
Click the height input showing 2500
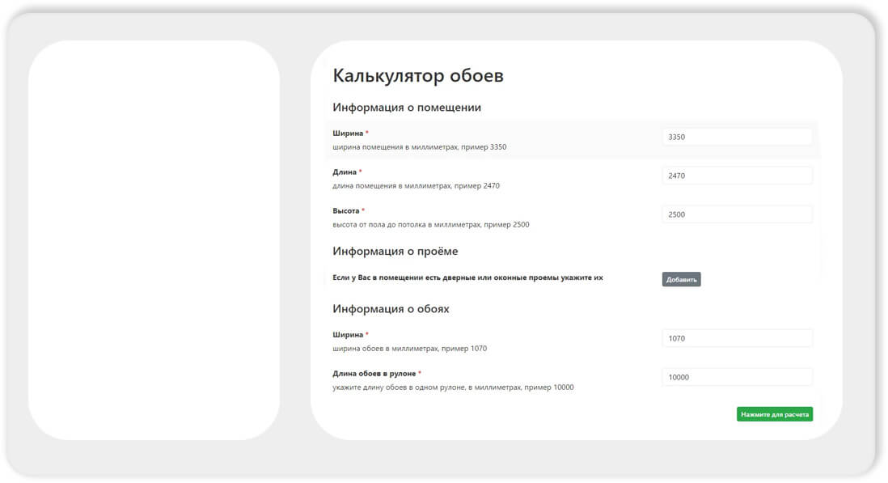737,214
